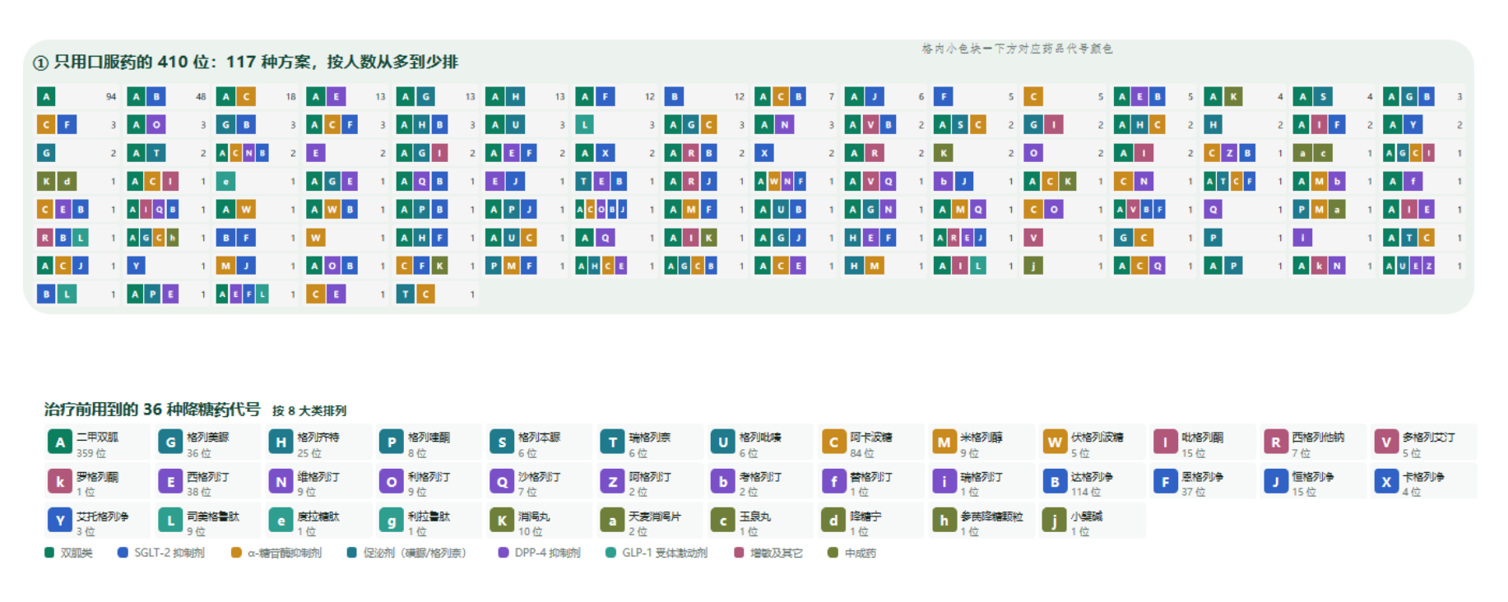Viewport: 1508px width, 602px height.
Task: Click the pink I tile for 吡格列酮
Action: (x=1165, y=443)
